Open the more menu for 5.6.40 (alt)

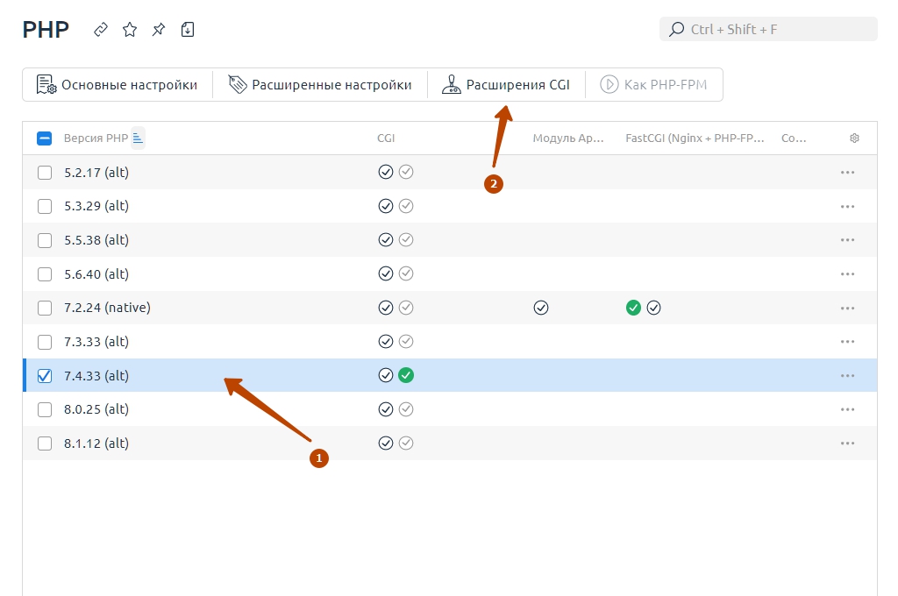tap(848, 274)
